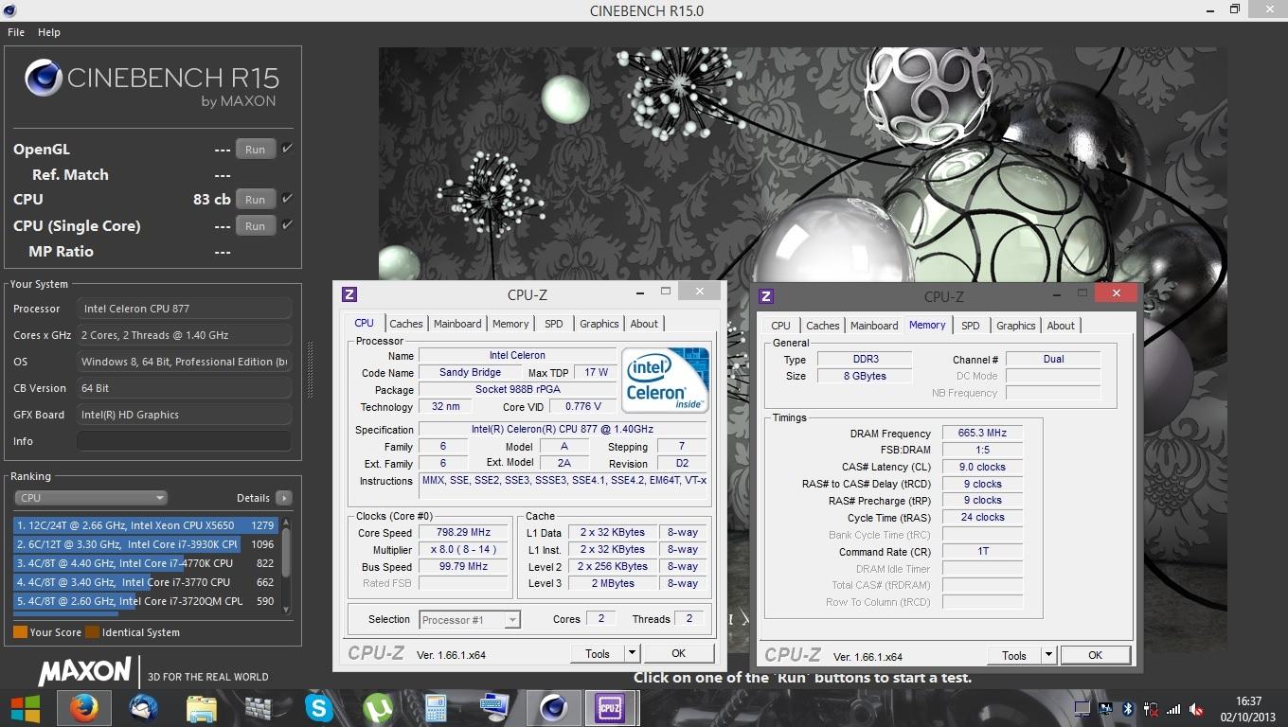Click the Info input field
The width and height of the screenshot is (1288, 727).
click(184, 441)
